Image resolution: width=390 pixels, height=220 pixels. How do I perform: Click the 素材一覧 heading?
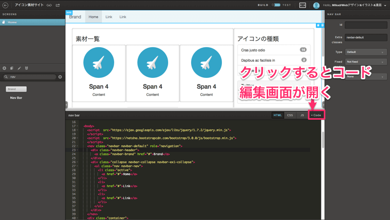click(x=88, y=39)
